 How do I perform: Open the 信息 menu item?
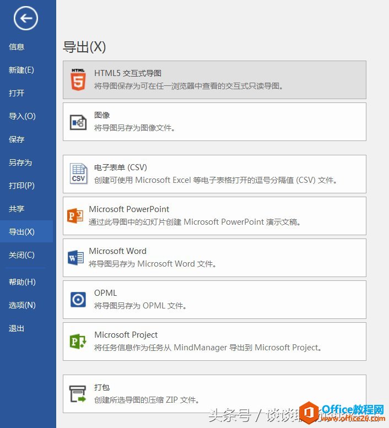pyautogui.click(x=17, y=47)
